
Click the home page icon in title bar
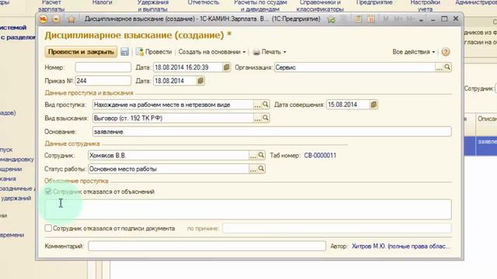pyautogui.click(x=71, y=19)
